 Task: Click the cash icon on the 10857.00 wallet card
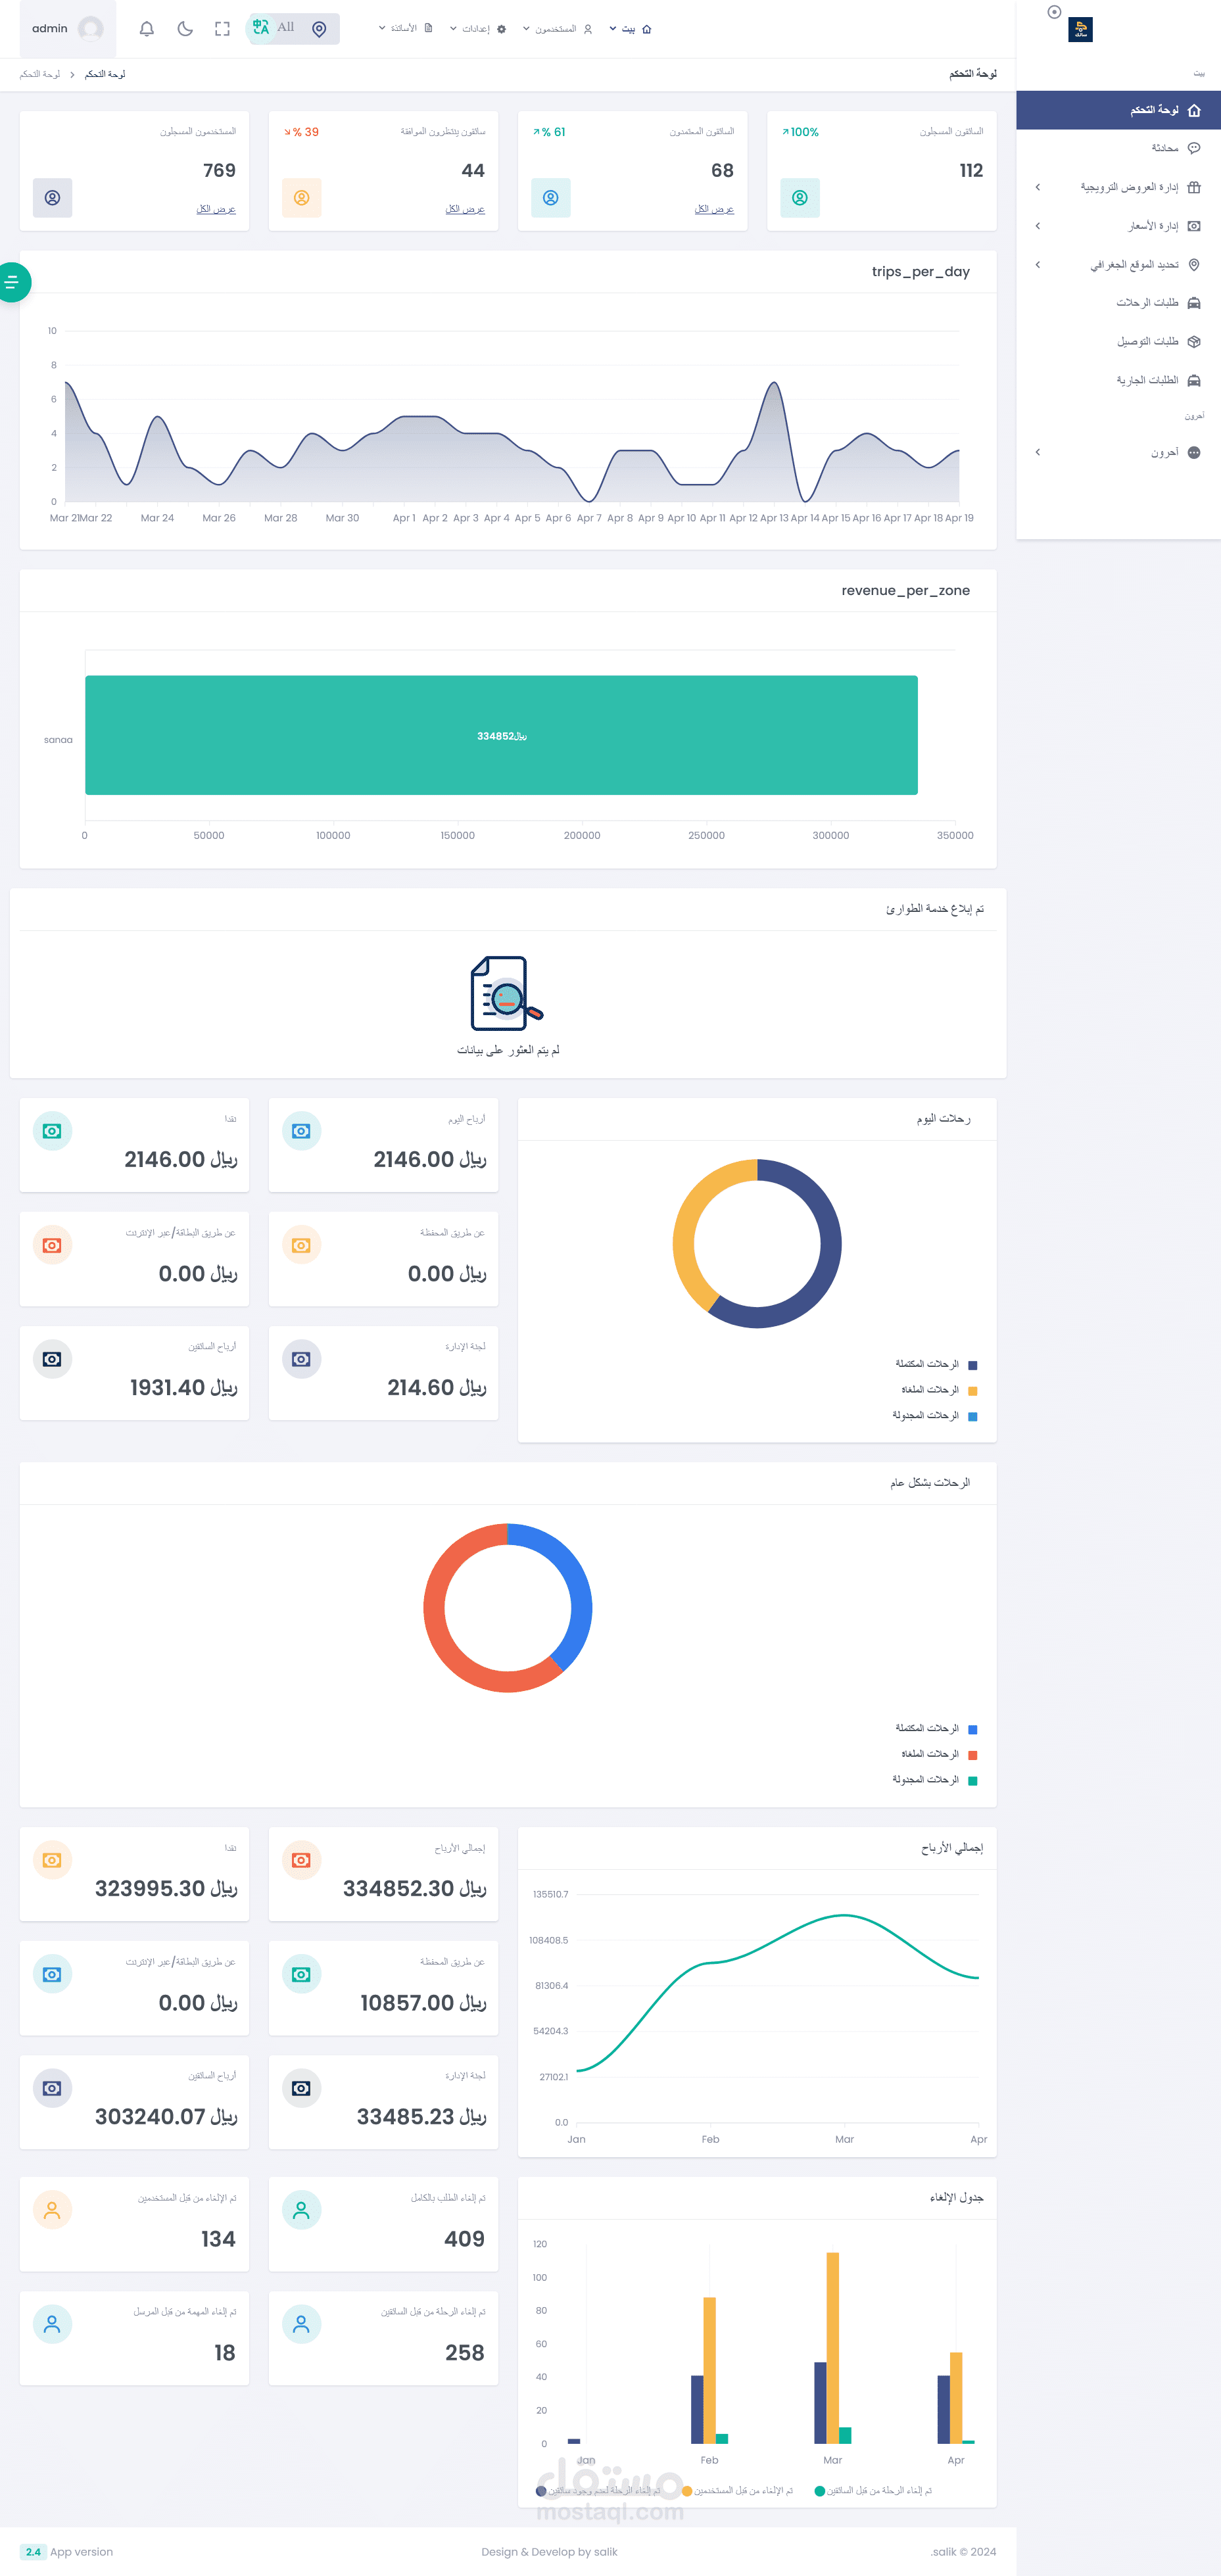[x=301, y=1974]
